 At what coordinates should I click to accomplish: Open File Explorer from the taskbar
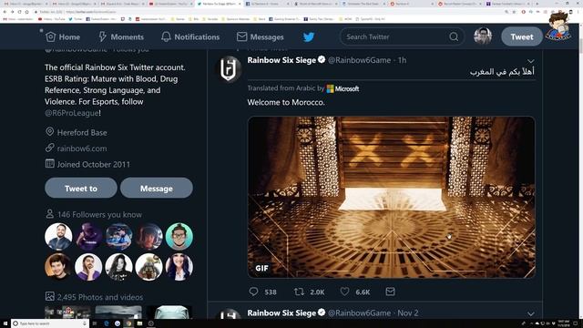pos(139,323)
